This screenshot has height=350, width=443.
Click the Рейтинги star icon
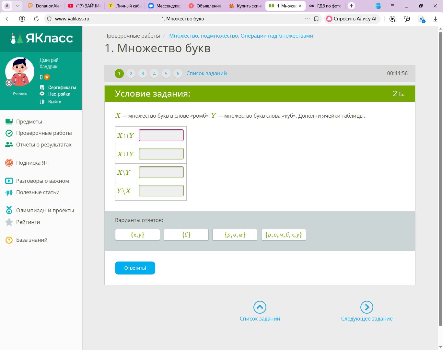9,222
